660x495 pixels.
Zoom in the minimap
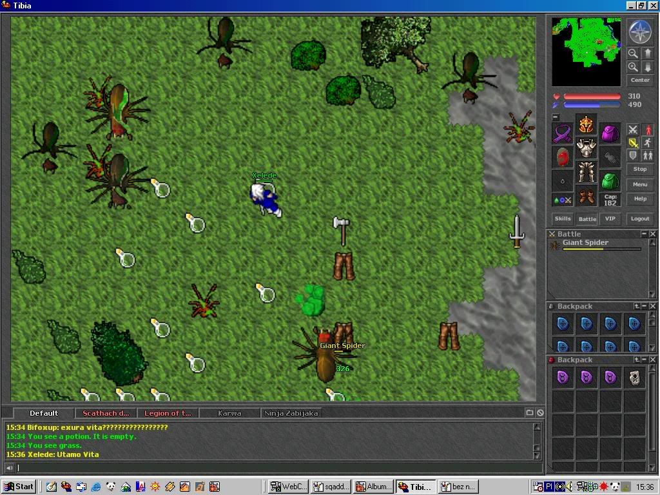coord(633,67)
